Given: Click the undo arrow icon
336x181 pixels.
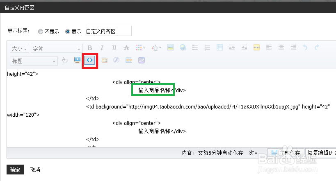Looking at the screenshot, I should [x=304, y=48].
